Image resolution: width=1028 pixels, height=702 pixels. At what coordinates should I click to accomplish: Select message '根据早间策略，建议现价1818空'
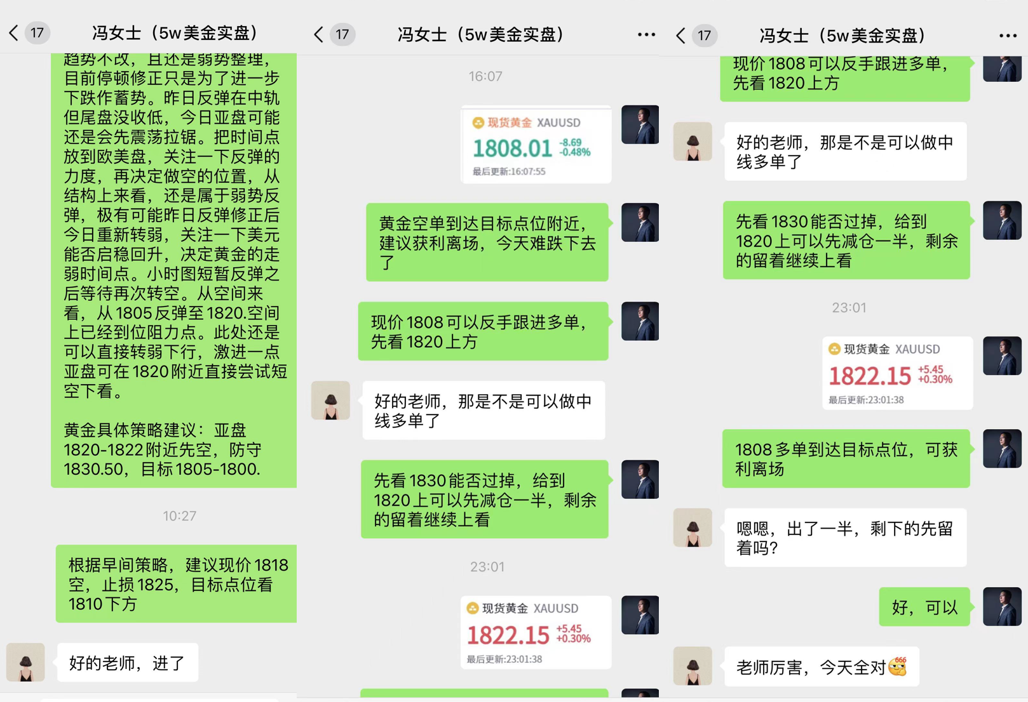coord(177,584)
